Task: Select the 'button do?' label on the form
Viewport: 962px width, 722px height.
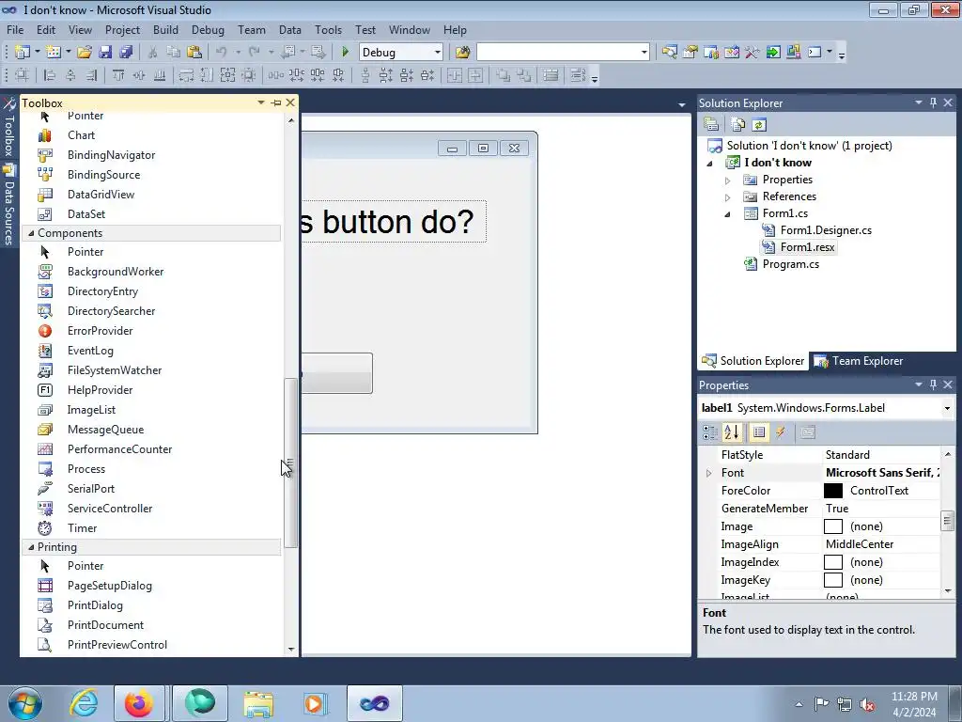Action: click(394, 221)
